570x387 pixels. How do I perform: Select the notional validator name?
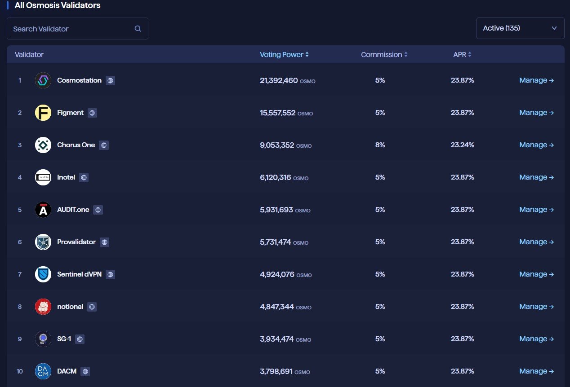click(70, 307)
